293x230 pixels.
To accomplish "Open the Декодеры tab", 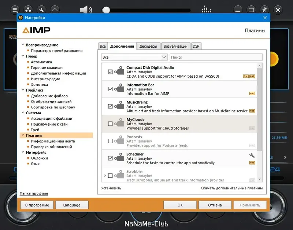I will point(148,47).
